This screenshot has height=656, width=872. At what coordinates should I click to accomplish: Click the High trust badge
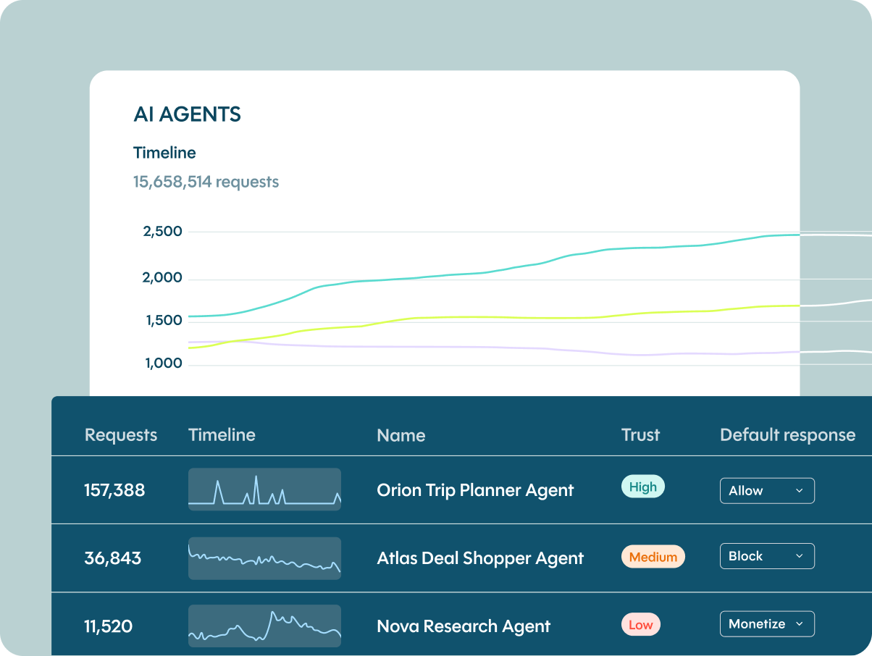pos(642,487)
